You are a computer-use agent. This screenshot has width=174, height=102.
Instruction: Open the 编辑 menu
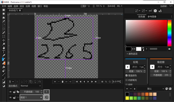[10, 6]
